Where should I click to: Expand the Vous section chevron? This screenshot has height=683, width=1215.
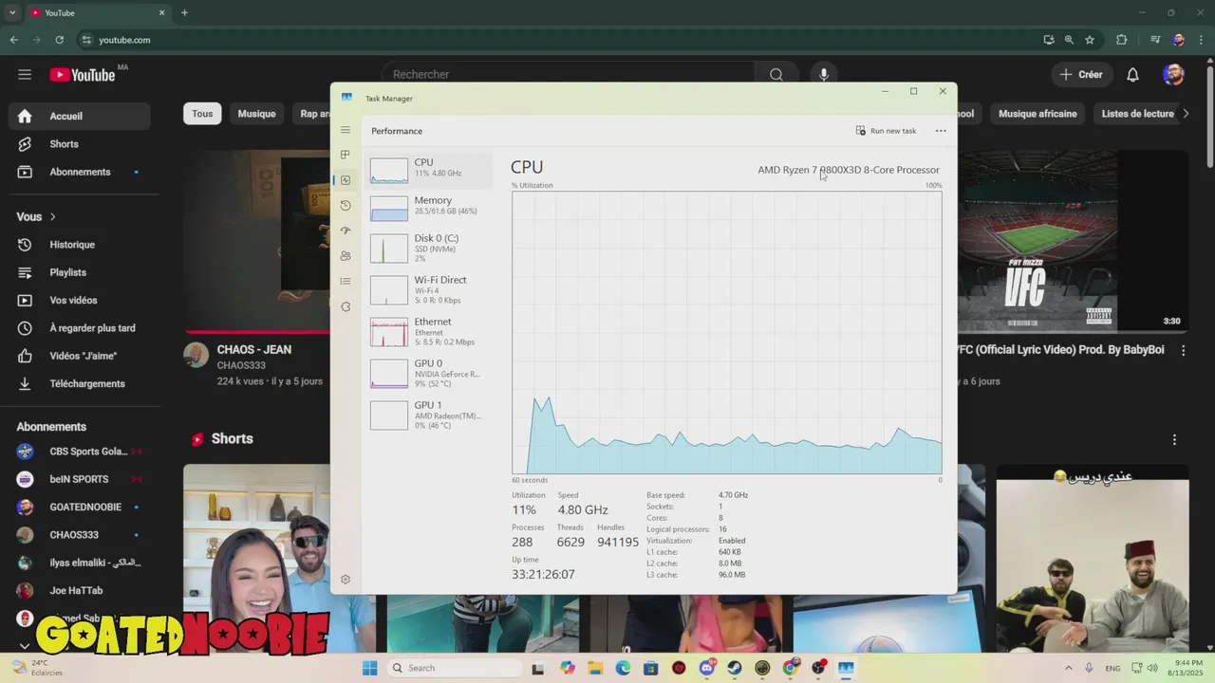[x=53, y=217]
